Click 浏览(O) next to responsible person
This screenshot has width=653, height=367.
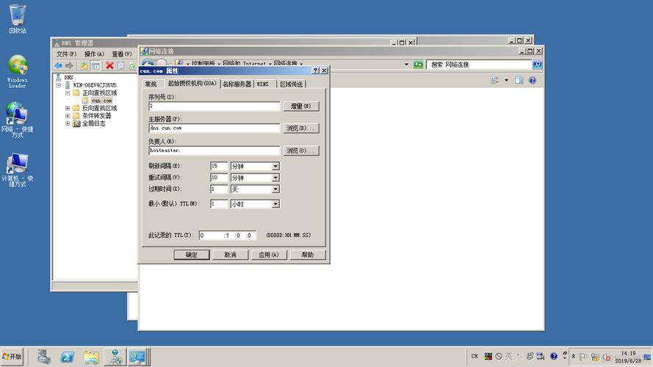pos(301,150)
